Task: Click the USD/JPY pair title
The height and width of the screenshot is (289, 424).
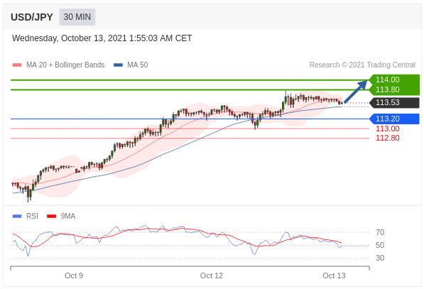Action: (32, 17)
